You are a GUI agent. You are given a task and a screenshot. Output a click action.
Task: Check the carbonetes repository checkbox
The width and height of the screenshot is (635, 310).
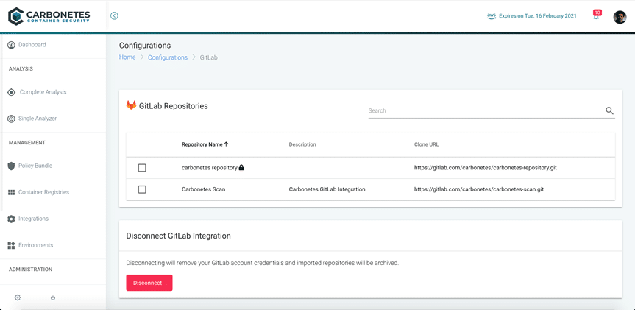tap(142, 168)
